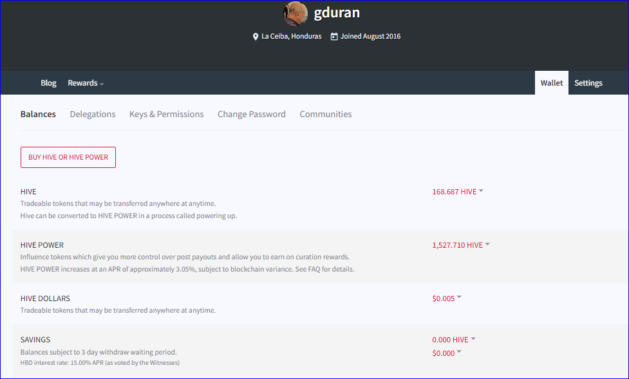Open the savings $0.000 dropdown
The height and width of the screenshot is (379, 629).
point(447,353)
